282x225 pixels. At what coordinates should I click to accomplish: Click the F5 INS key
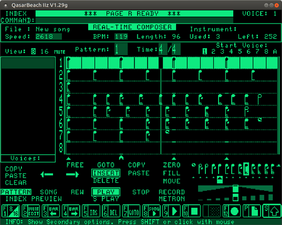pos(91,211)
